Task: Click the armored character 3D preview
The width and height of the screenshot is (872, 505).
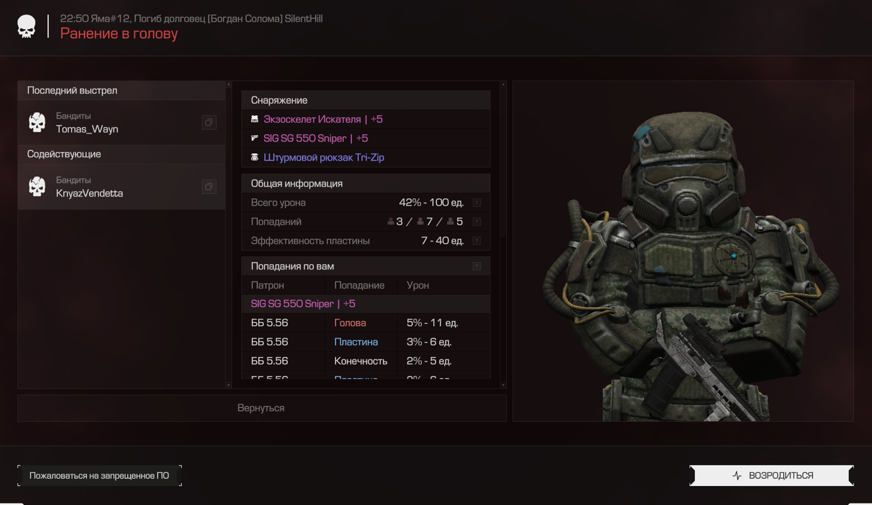Action: pos(683,251)
